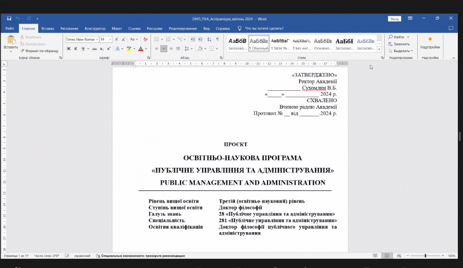Open spelling check book icon in status bar
The height and width of the screenshot is (268, 463).
pyautogui.click(x=67, y=256)
